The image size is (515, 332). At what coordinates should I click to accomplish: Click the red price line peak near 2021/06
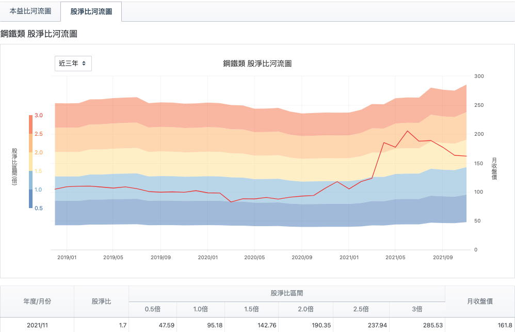tap(407, 131)
